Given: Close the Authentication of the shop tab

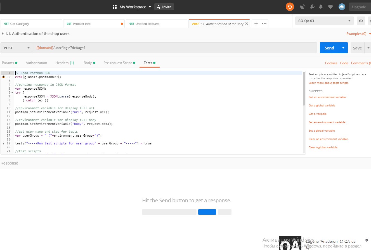Looking at the screenshot, I should [x=246, y=24].
